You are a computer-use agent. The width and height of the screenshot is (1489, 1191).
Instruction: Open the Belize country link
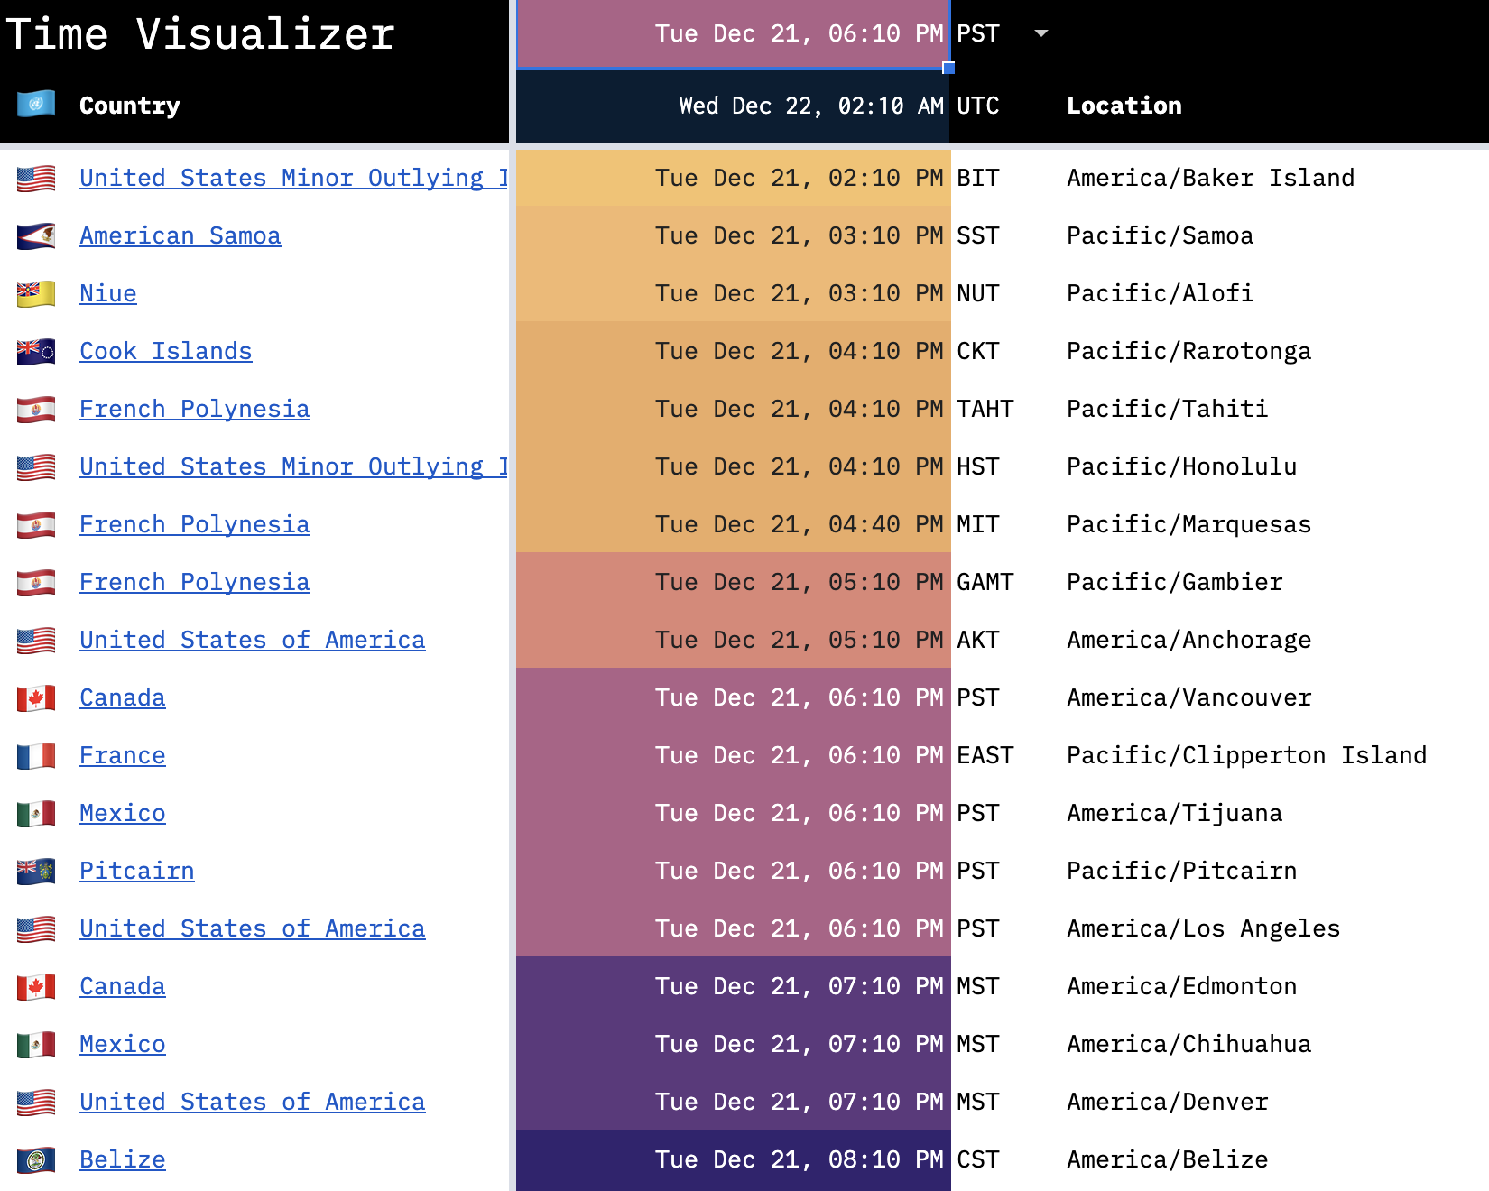click(122, 1159)
